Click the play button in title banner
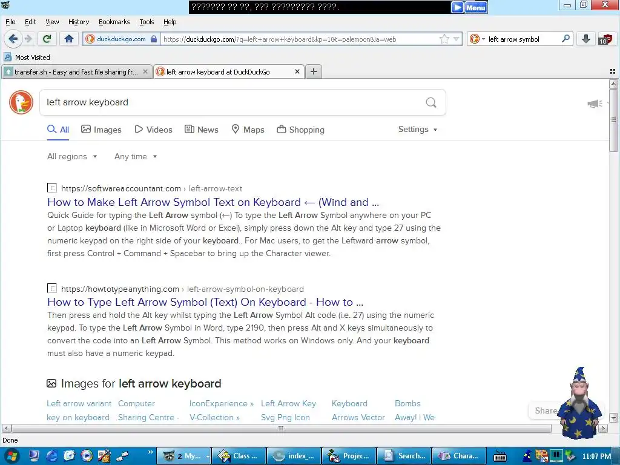This screenshot has width=620, height=465. pyautogui.click(x=457, y=7)
